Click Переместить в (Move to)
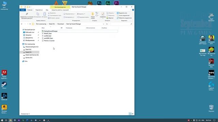 coord(69,14)
